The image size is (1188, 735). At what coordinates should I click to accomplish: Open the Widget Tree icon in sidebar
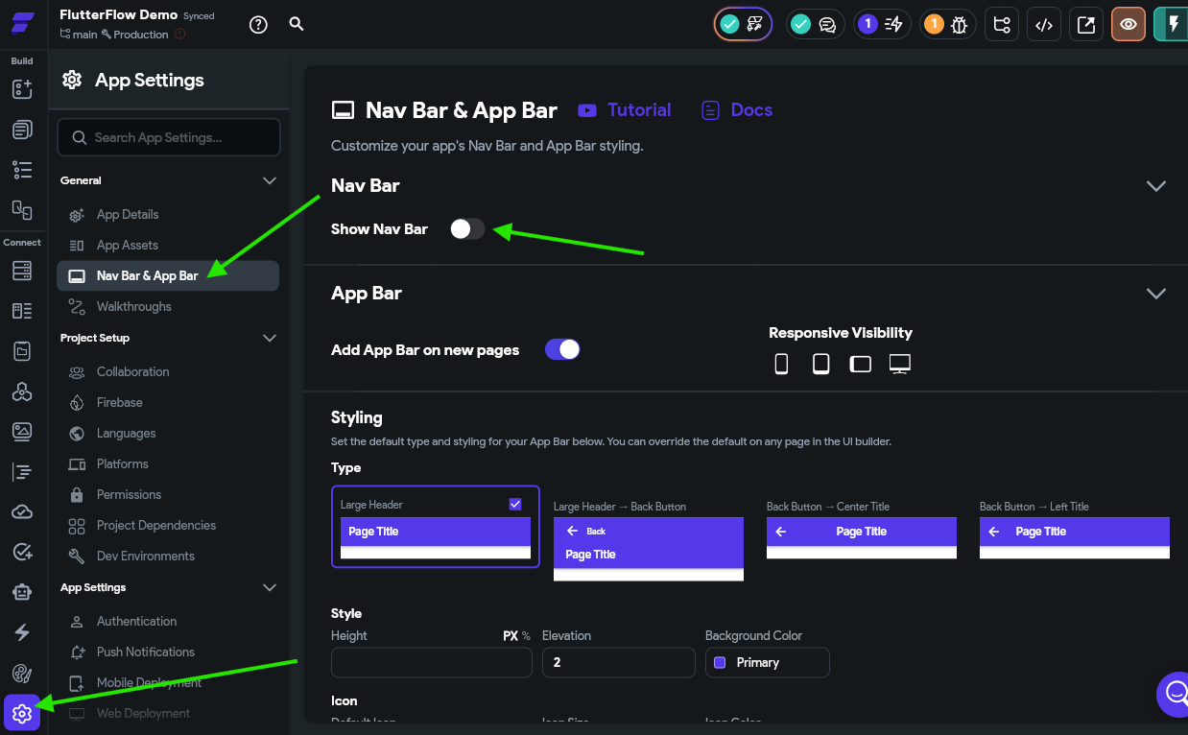click(x=22, y=170)
